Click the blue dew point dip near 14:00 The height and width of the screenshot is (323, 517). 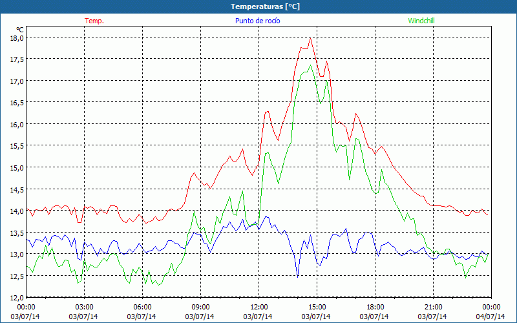pyautogui.click(x=298, y=277)
